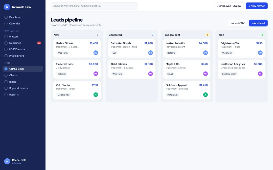The image size is (273, 170).
Task: Click the Matters sidebar icon
Action: click(x=6, y=37)
